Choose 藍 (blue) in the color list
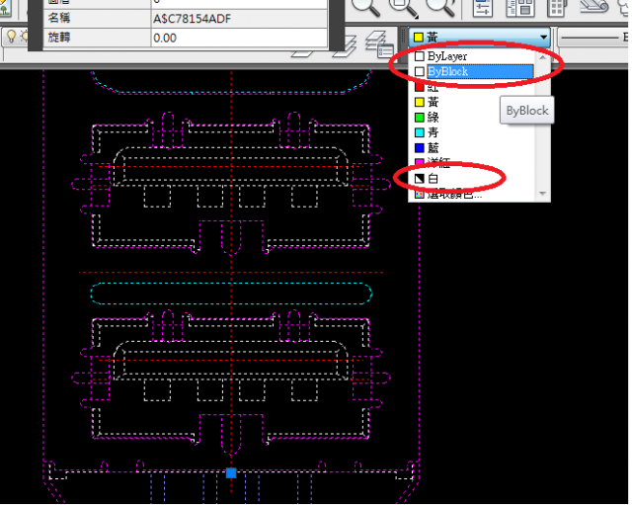 [474, 147]
